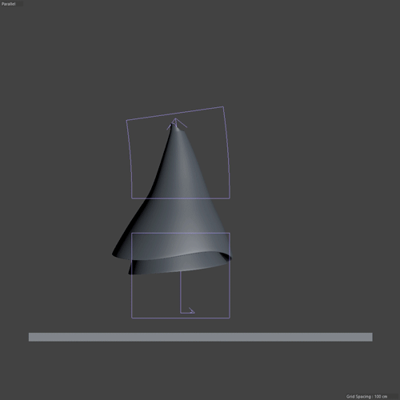Select the upward arrow handle above the cone tip
This screenshot has height=400, width=400.
coord(176,124)
